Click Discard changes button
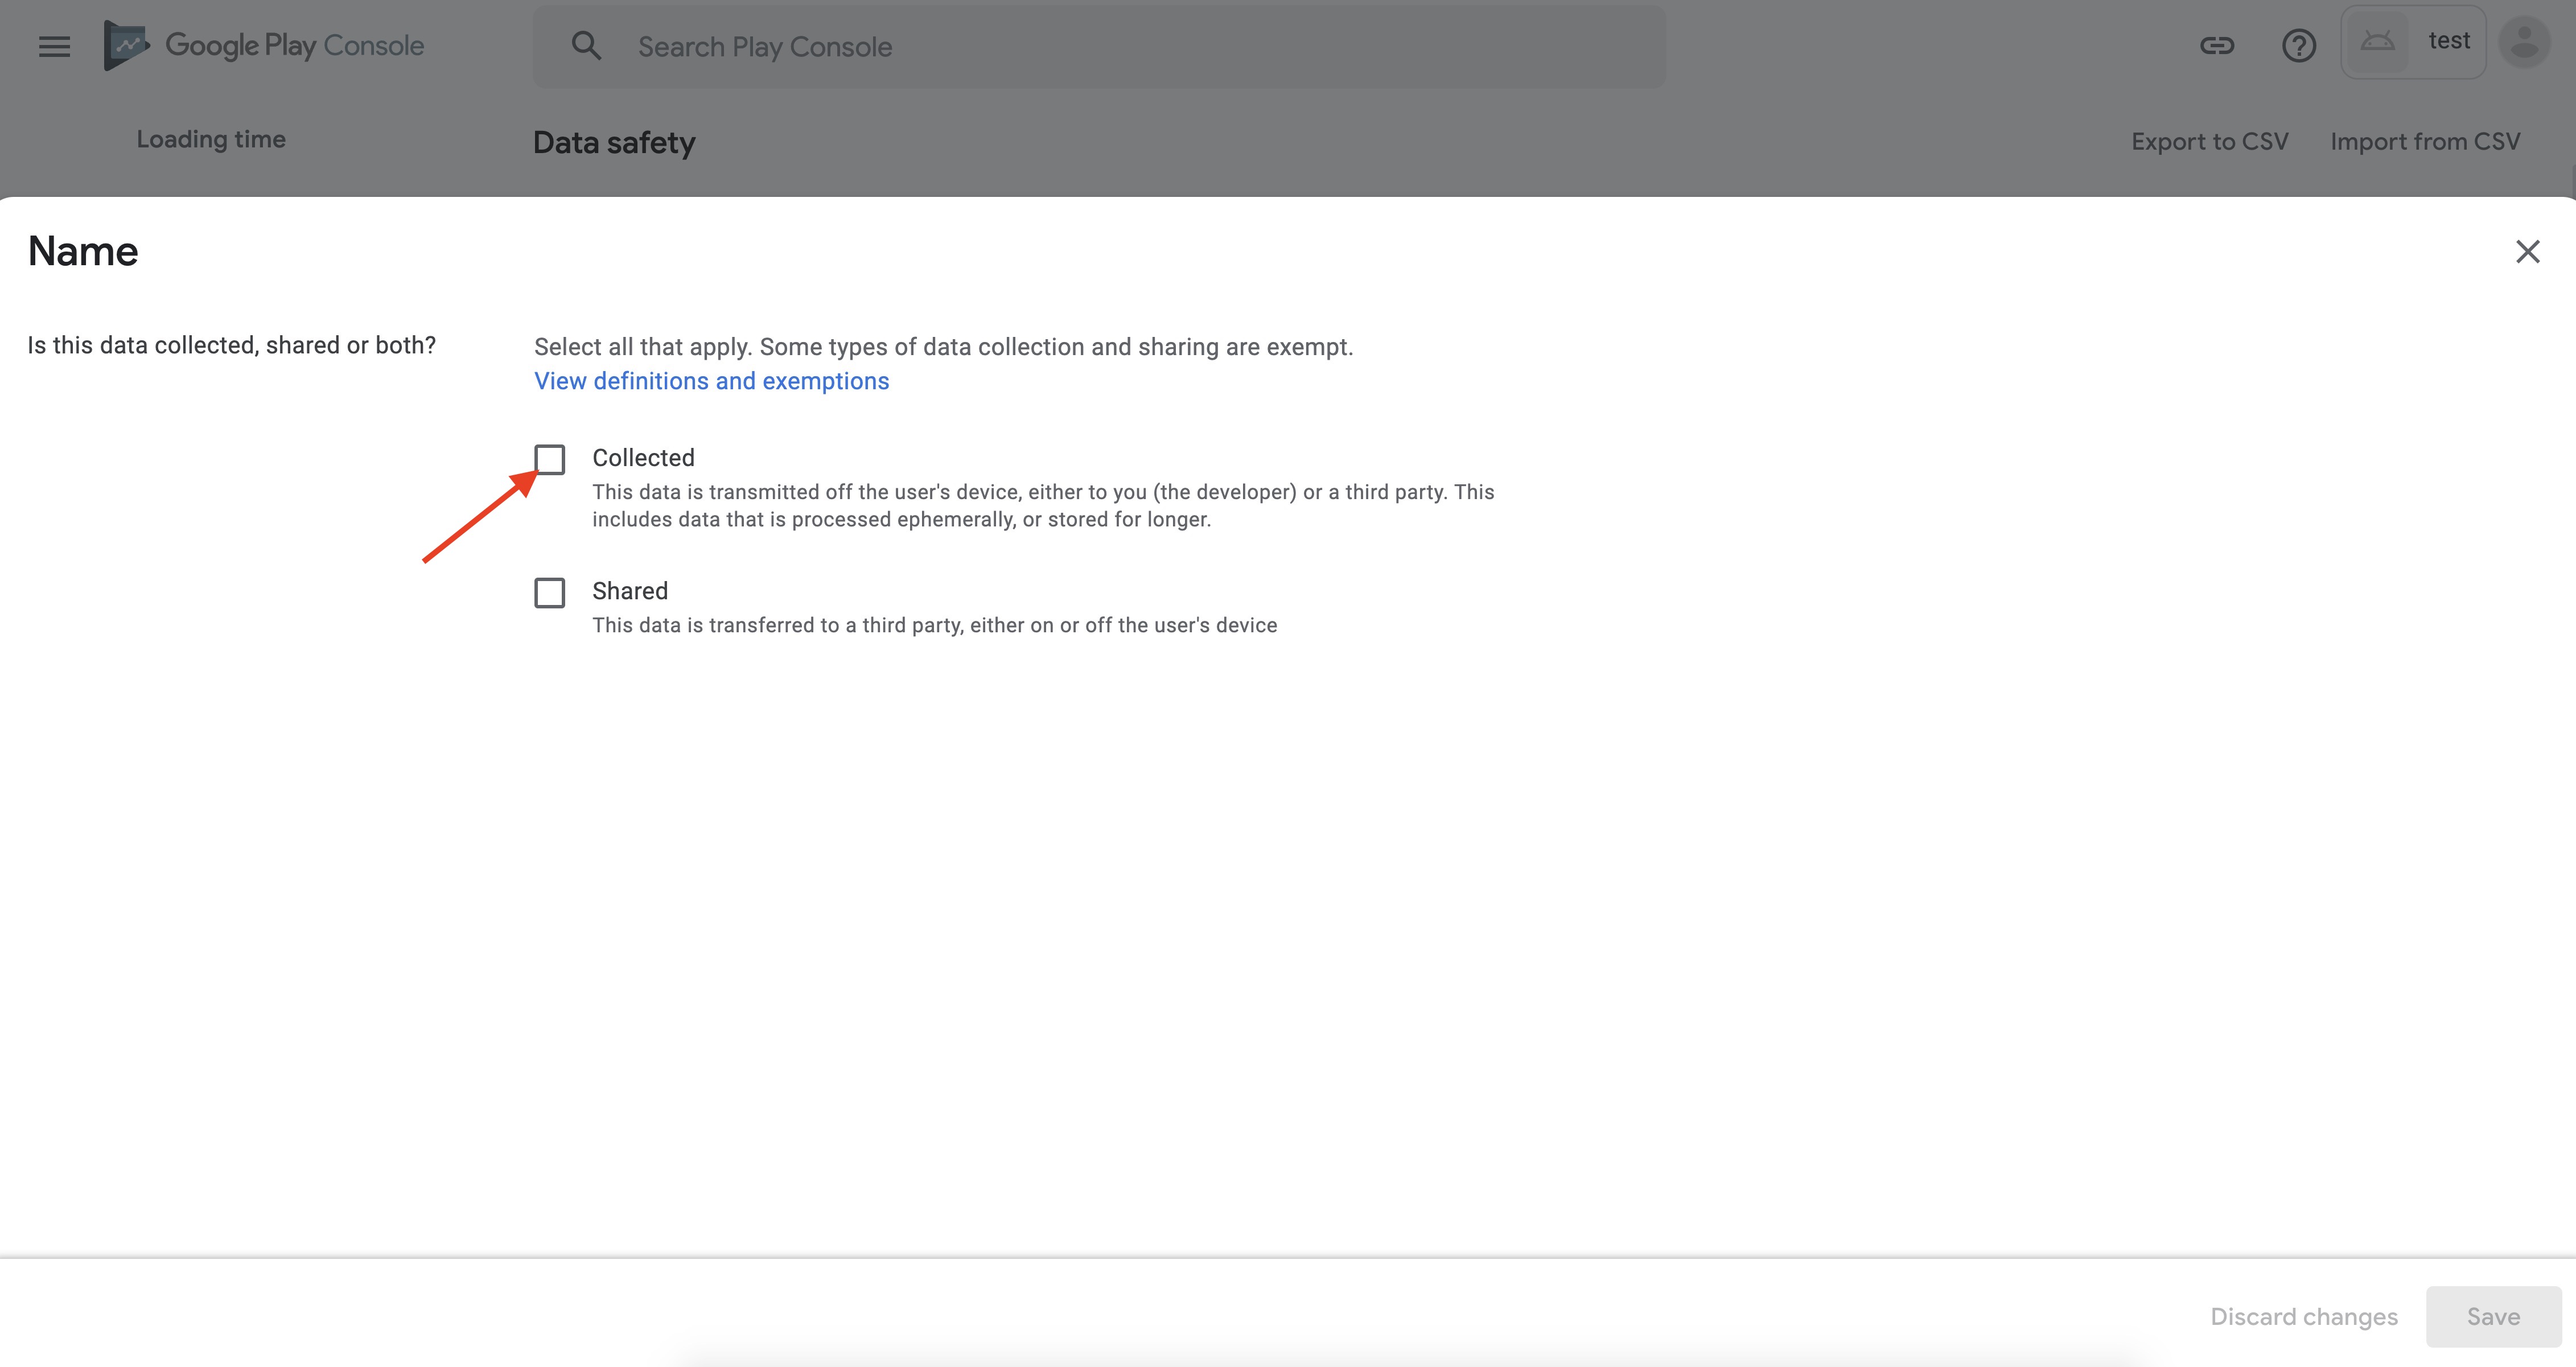Image resolution: width=2576 pixels, height=1367 pixels. click(x=2303, y=1316)
